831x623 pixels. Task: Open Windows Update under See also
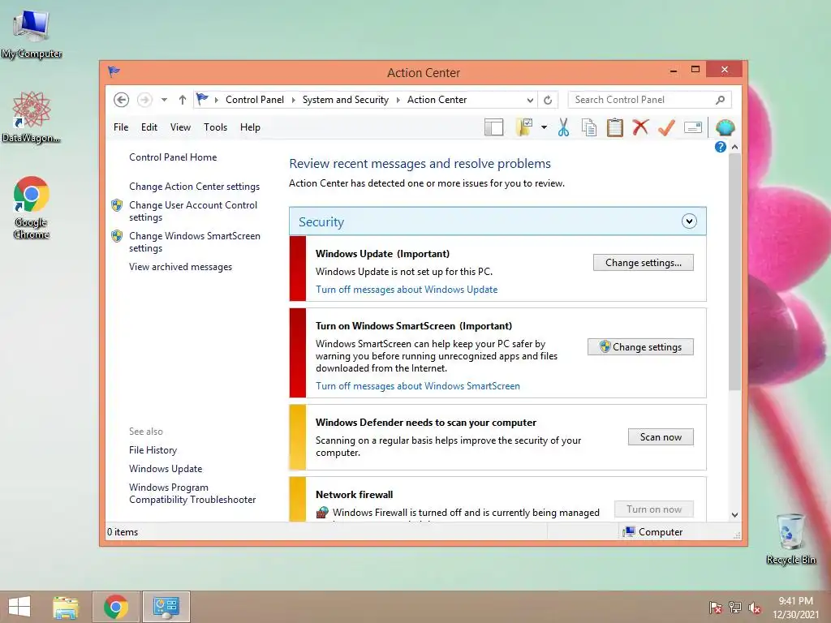[166, 469]
